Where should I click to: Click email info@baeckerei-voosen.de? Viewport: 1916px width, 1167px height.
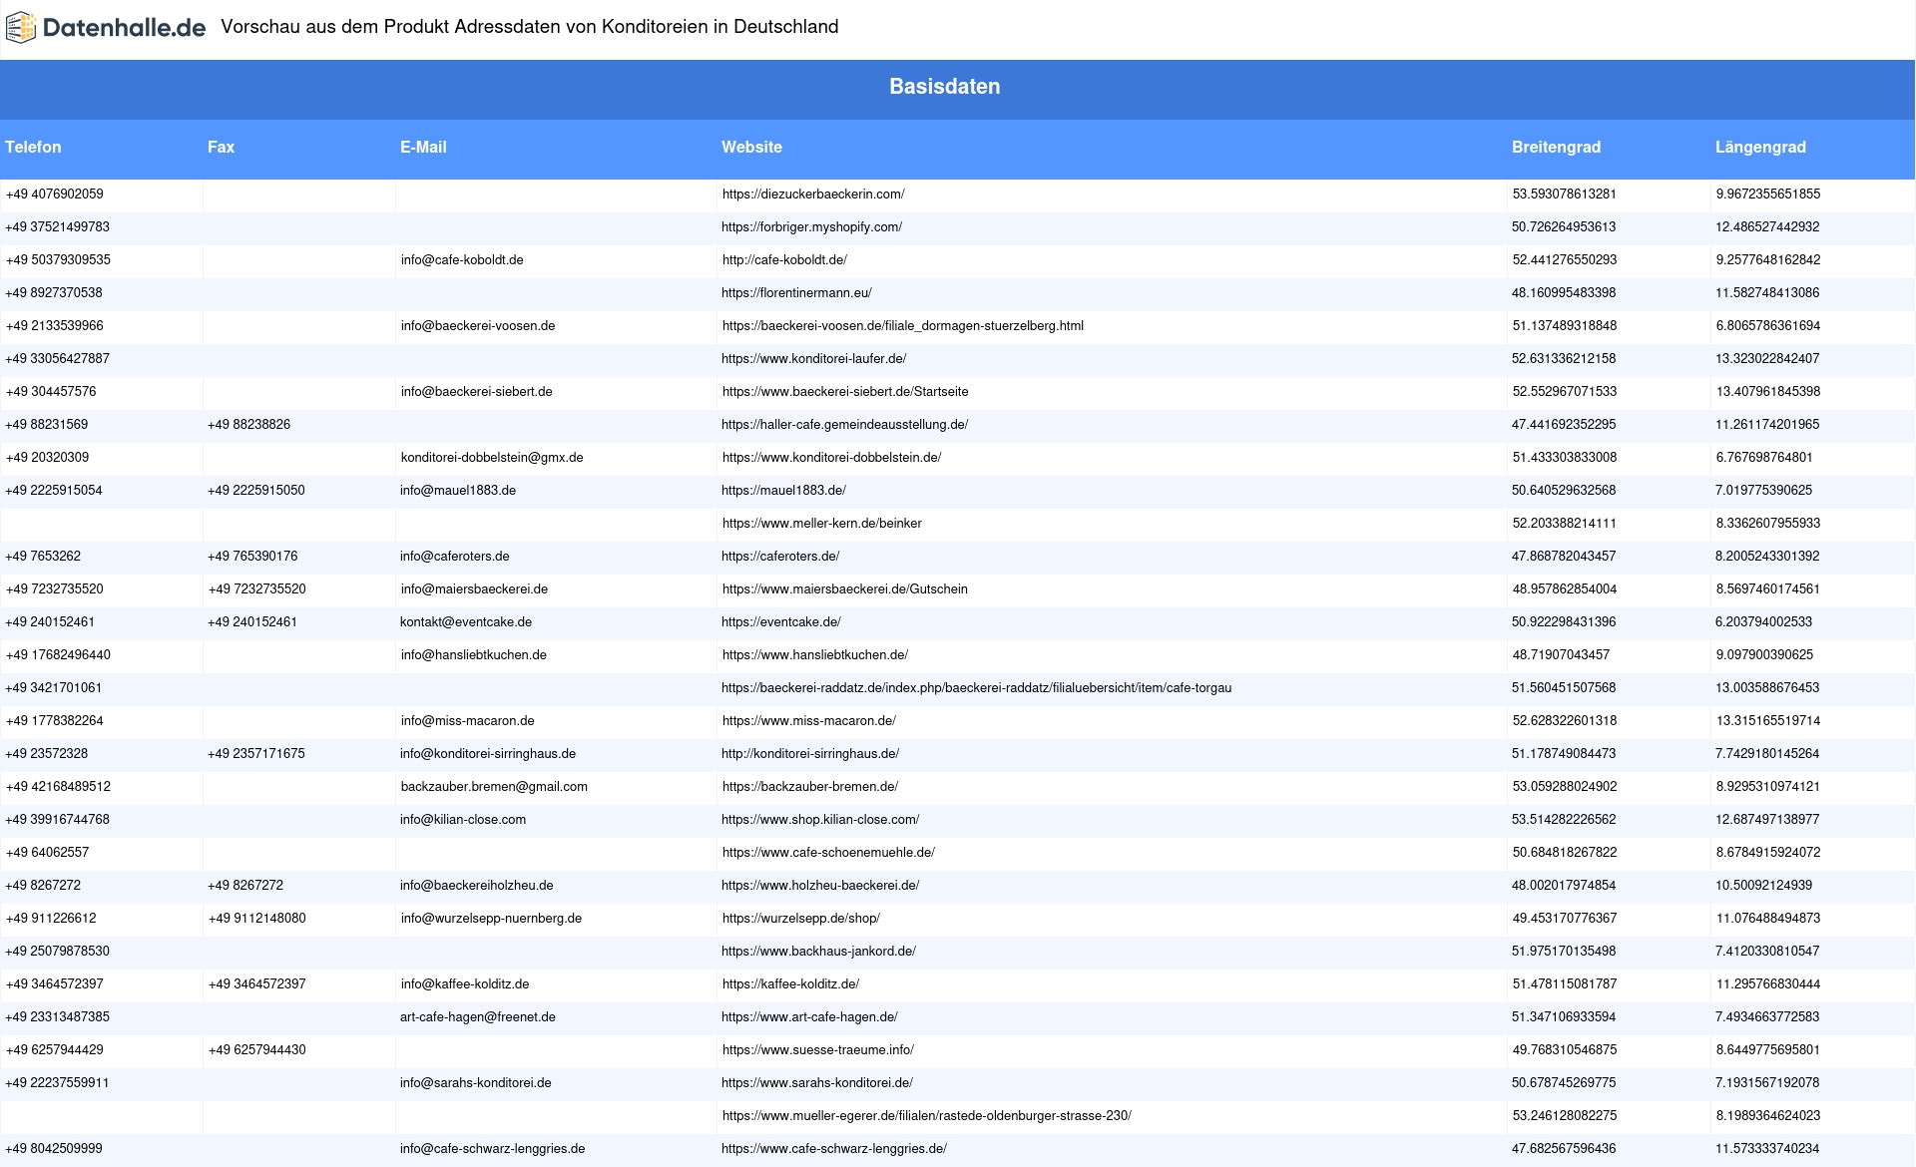tap(478, 326)
